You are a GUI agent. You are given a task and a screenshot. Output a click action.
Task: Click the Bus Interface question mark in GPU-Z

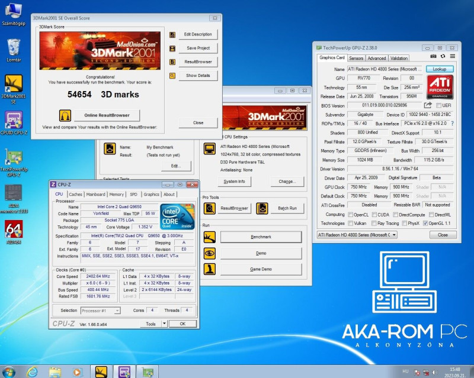[x=452, y=124]
